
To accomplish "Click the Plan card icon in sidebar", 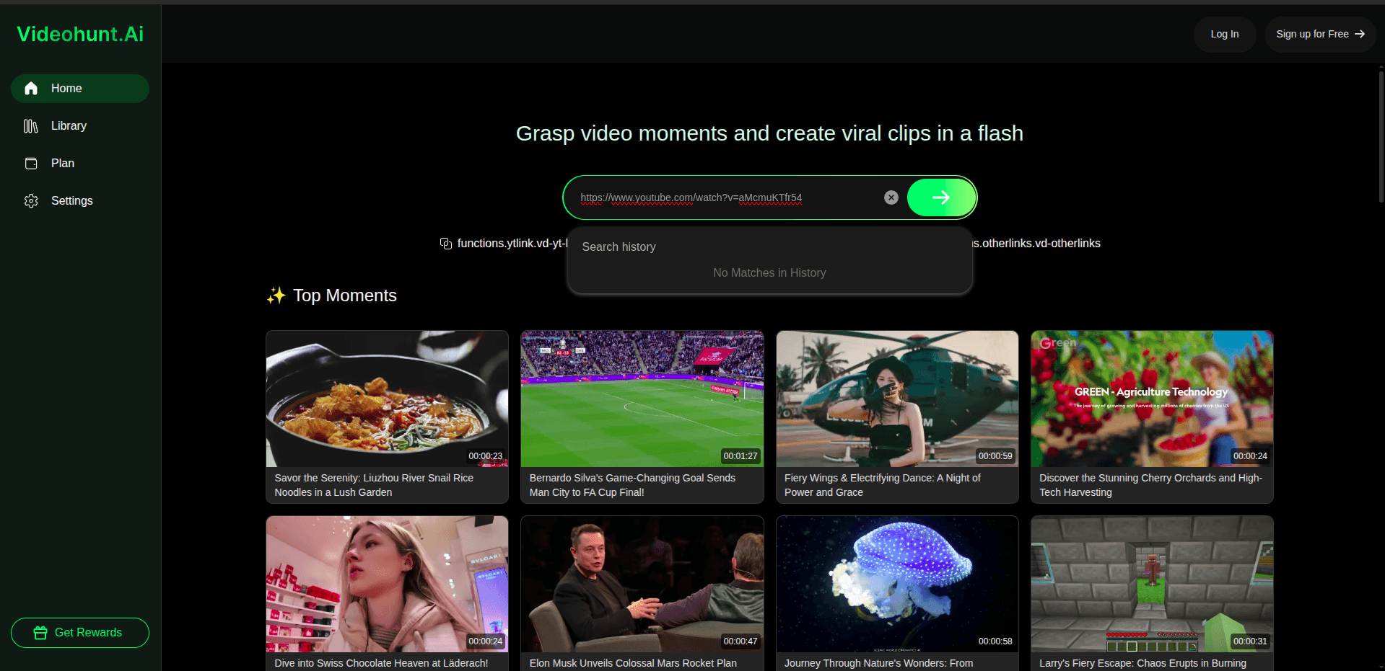I will pyautogui.click(x=31, y=164).
